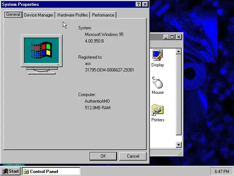Close the Control Panel window
Image resolution: width=234 pixels, height=176 pixels.
coord(179,37)
